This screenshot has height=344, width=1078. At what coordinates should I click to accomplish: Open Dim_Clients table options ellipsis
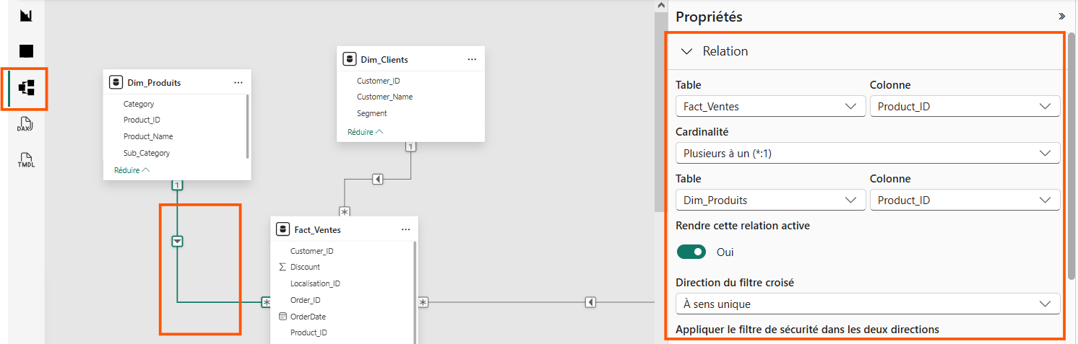[472, 60]
